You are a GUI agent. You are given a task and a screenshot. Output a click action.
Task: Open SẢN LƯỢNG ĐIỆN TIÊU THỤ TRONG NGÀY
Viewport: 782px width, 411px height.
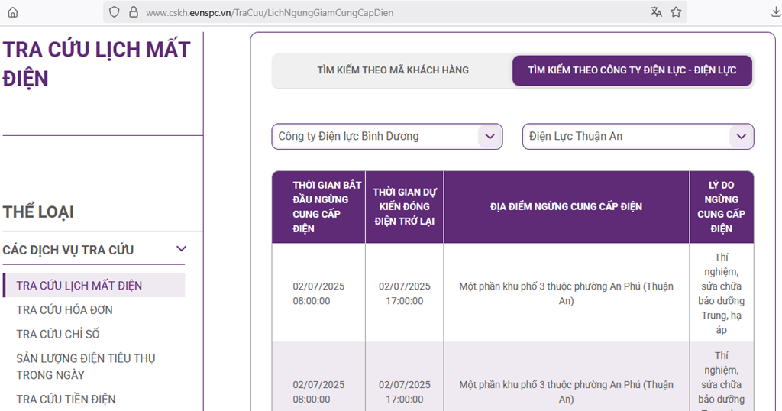[86, 367]
